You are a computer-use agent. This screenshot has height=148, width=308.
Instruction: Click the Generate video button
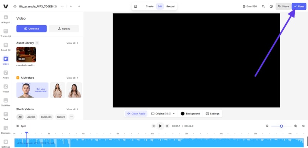(x=32, y=29)
